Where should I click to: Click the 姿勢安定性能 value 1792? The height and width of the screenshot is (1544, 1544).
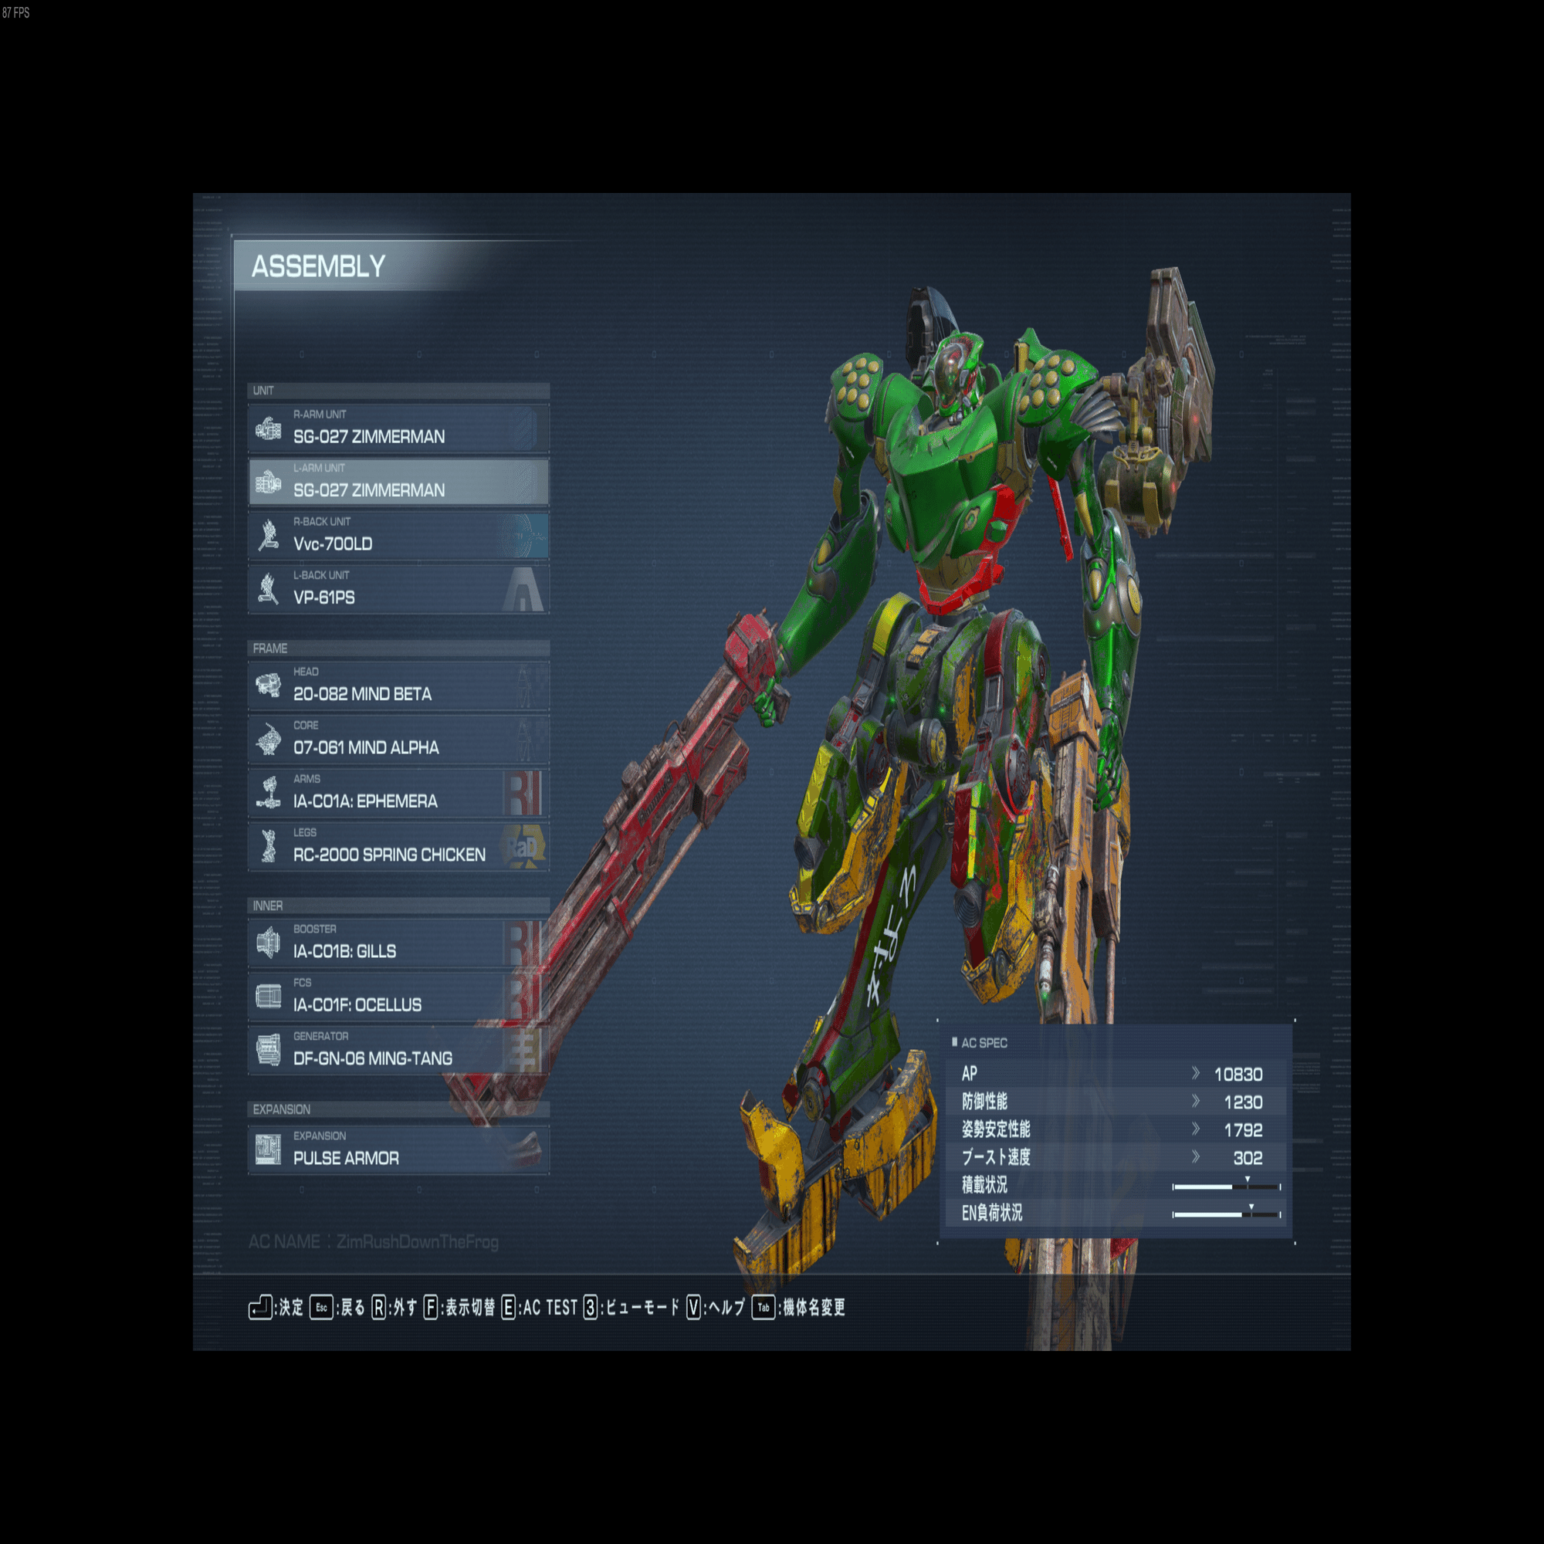1244,1130
